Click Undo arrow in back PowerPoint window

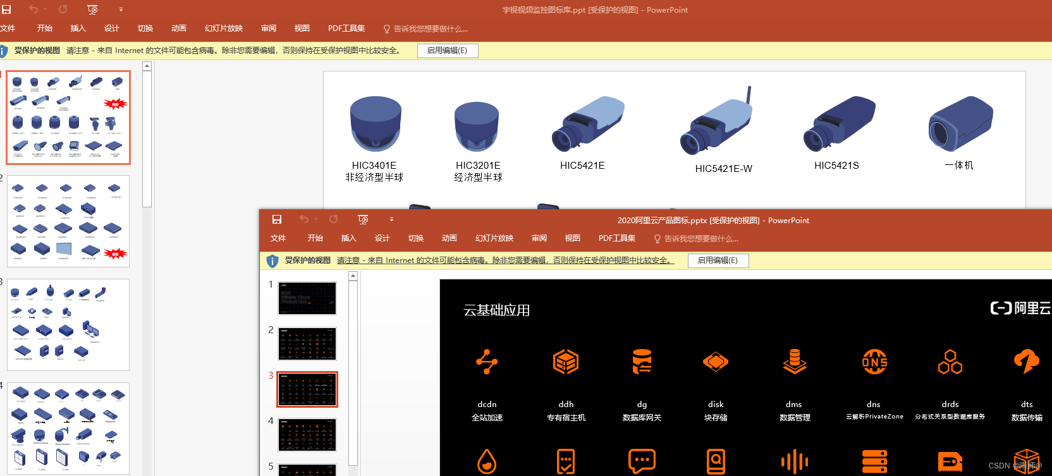[33, 9]
